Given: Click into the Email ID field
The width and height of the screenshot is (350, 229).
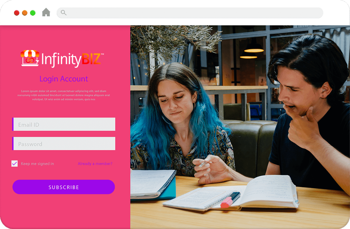Looking at the screenshot, I should (64, 124).
